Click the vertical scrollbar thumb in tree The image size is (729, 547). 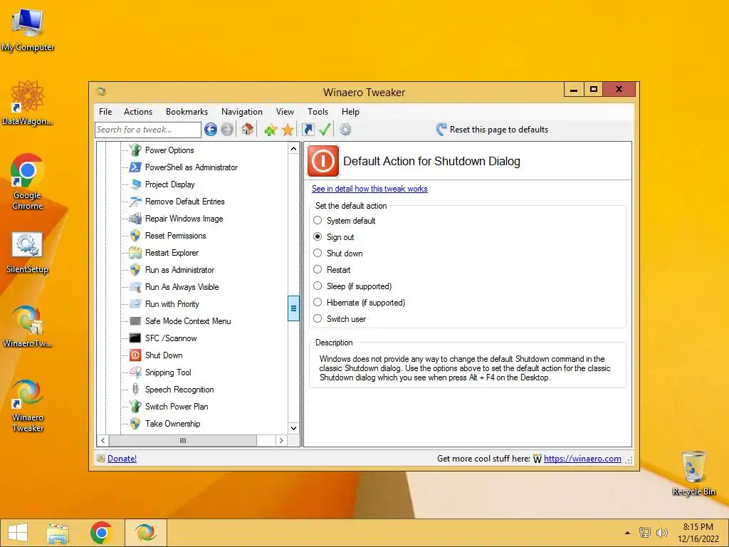[x=293, y=308]
